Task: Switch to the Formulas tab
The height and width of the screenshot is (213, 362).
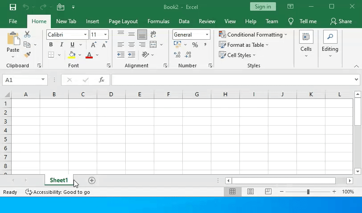Action: coord(158,21)
